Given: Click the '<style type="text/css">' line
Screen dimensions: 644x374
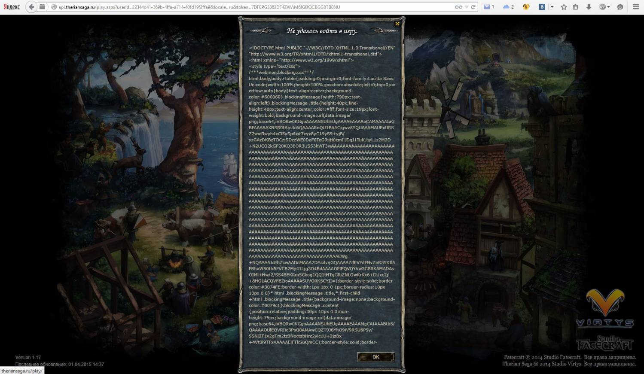Looking at the screenshot, I should click(275, 66).
